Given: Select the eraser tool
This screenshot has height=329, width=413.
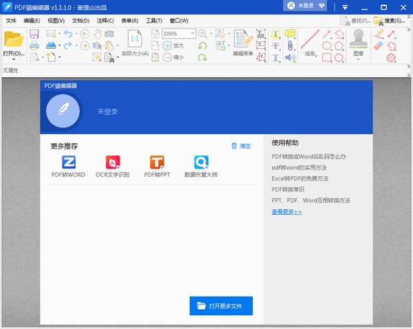Looking at the screenshot, I should coord(379,45).
